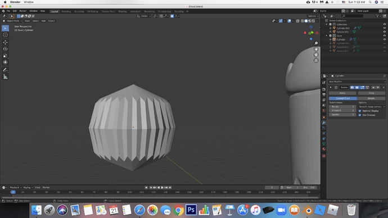Select the Catmull-Clark subdivision type
Screen dimensions: 388x218
[x=342, y=98]
